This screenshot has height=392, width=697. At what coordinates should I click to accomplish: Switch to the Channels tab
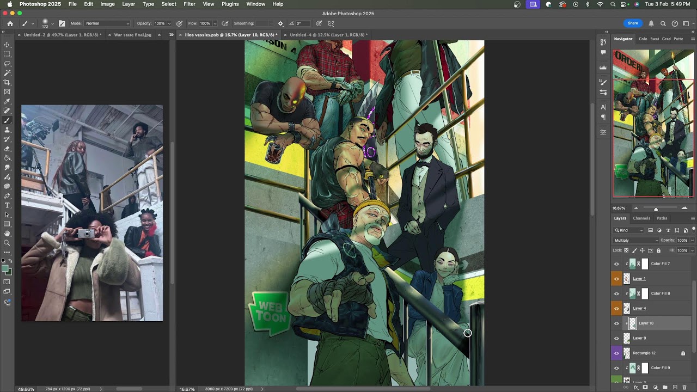[x=641, y=218]
